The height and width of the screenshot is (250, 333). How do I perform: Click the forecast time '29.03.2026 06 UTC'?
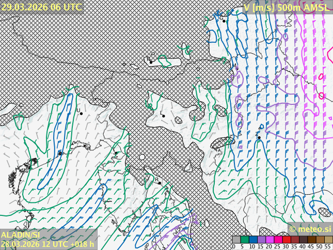tap(41, 7)
